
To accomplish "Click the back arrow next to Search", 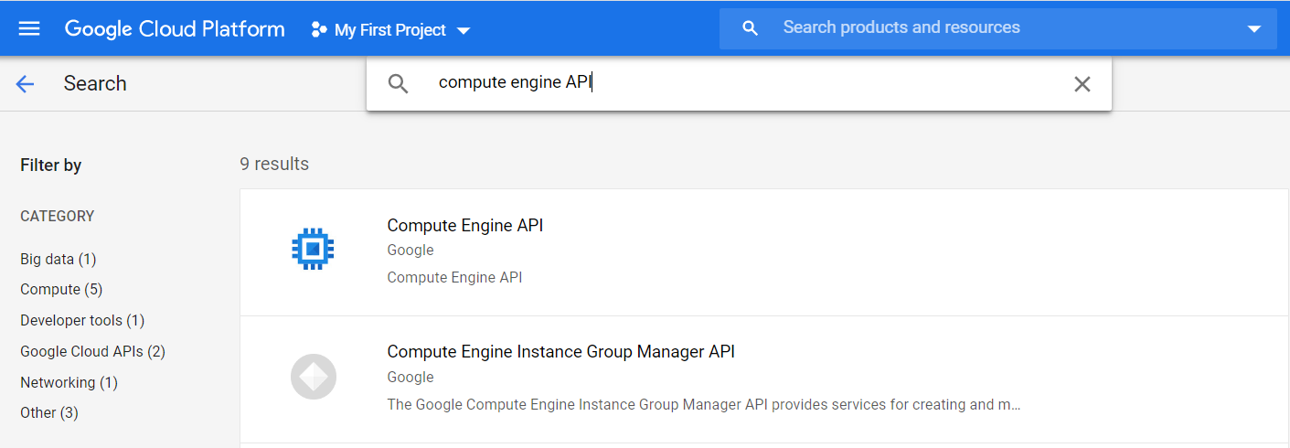I will click(25, 84).
